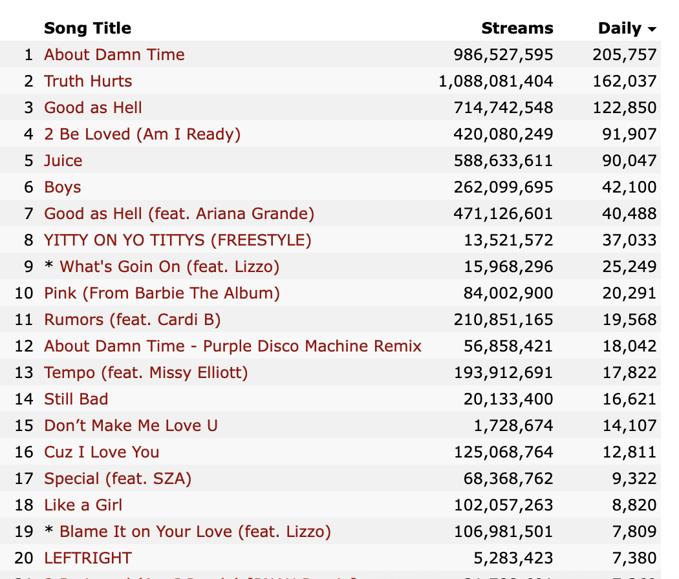Viewport: 679px width, 579px height.
Task: Click the Song Title column header
Action: [x=87, y=28]
